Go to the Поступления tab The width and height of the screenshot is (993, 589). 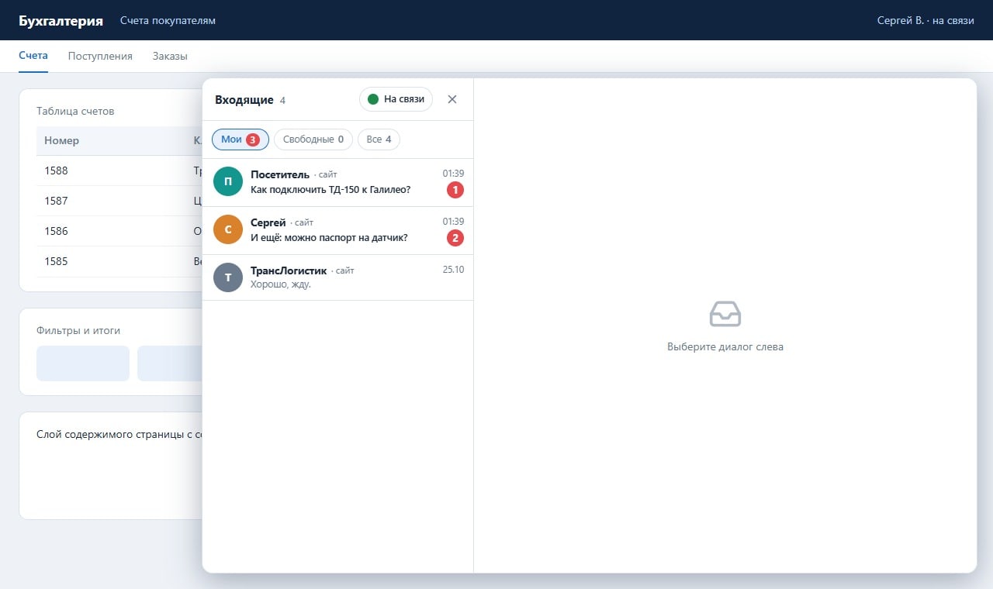[x=100, y=56]
